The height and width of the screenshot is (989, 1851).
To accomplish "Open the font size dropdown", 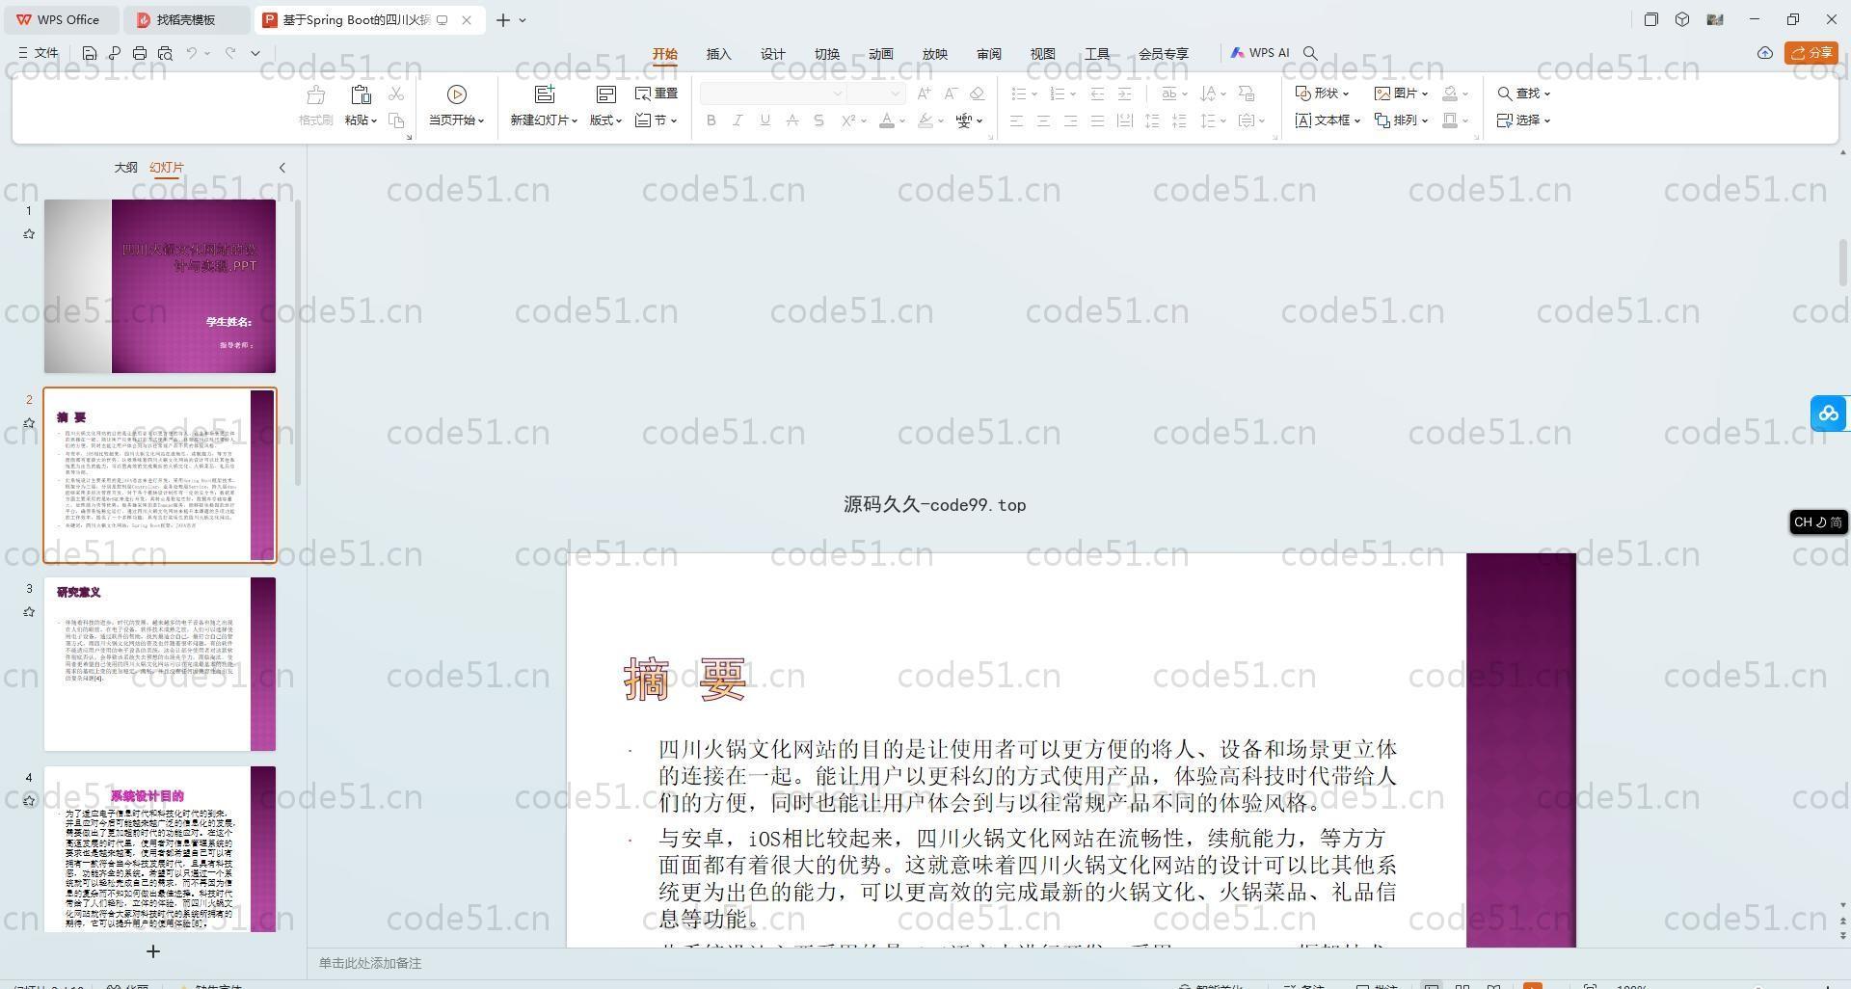I will click(896, 94).
